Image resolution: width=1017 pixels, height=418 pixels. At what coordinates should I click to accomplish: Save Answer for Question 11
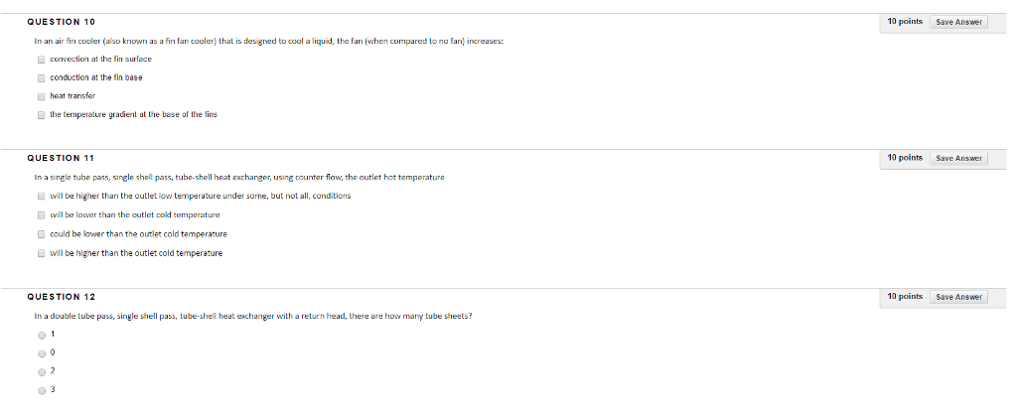[959, 158]
